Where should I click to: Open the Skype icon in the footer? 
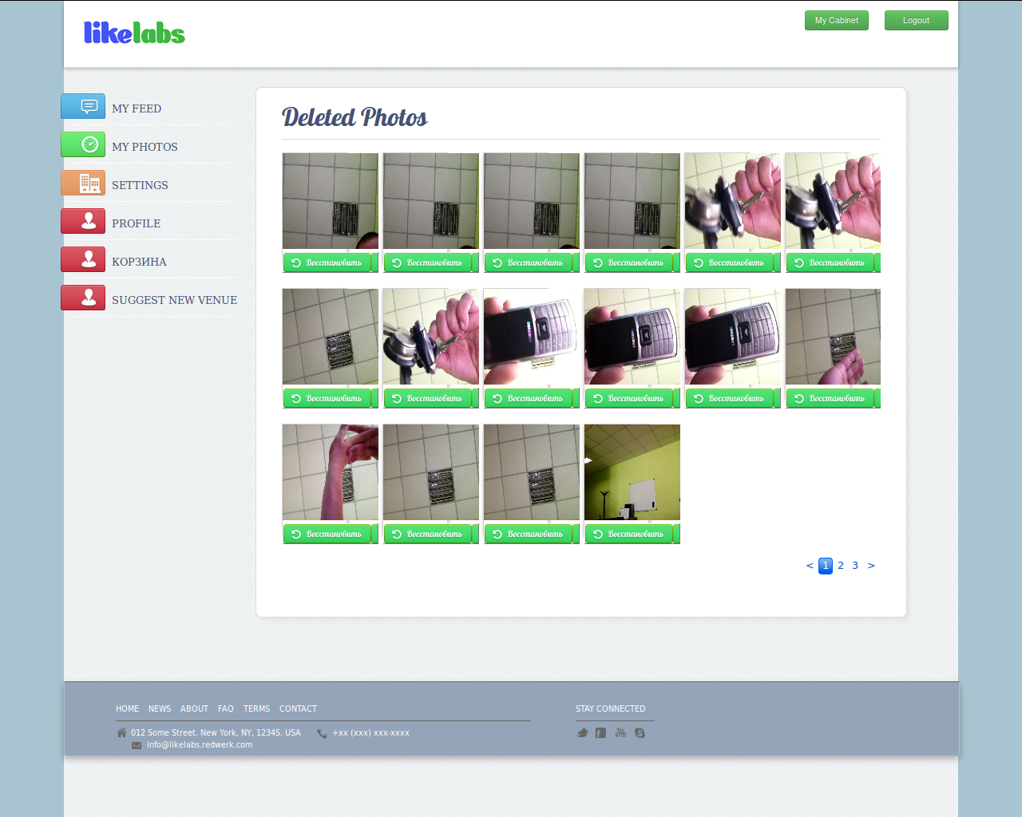coord(640,732)
